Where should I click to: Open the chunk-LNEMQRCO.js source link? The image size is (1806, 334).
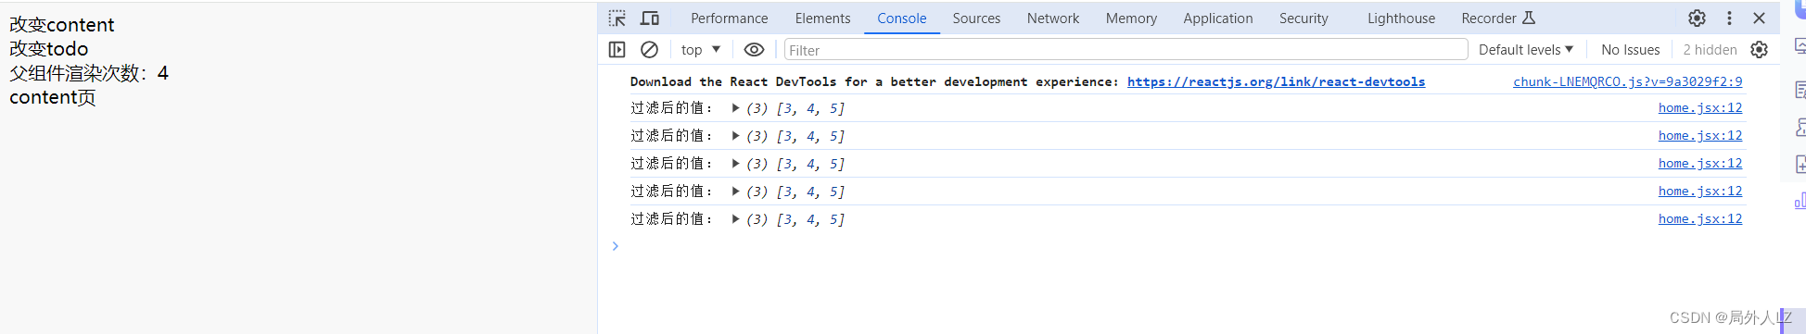[x=1627, y=82]
